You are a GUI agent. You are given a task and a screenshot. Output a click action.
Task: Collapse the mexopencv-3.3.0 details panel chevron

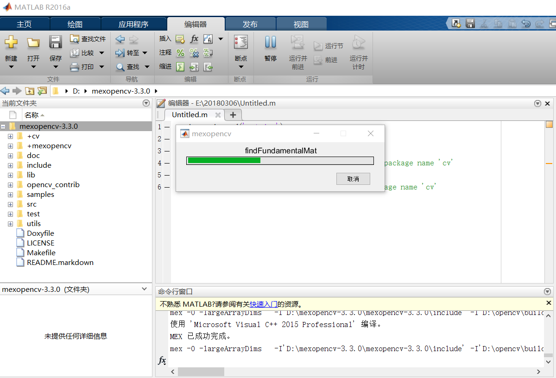point(144,289)
